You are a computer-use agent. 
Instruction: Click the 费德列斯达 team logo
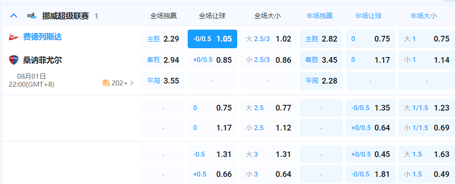coord(14,37)
